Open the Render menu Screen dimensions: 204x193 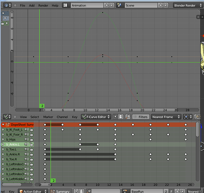(x=43, y=5)
